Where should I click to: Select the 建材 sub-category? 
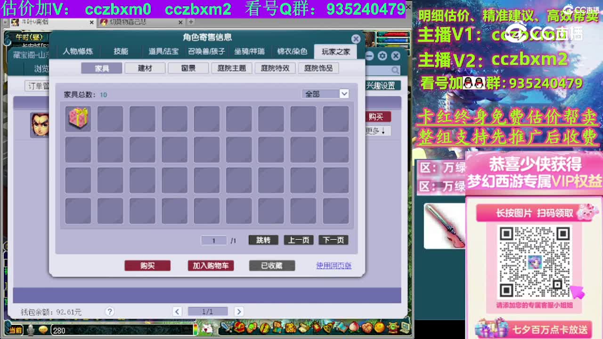[x=145, y=68]
